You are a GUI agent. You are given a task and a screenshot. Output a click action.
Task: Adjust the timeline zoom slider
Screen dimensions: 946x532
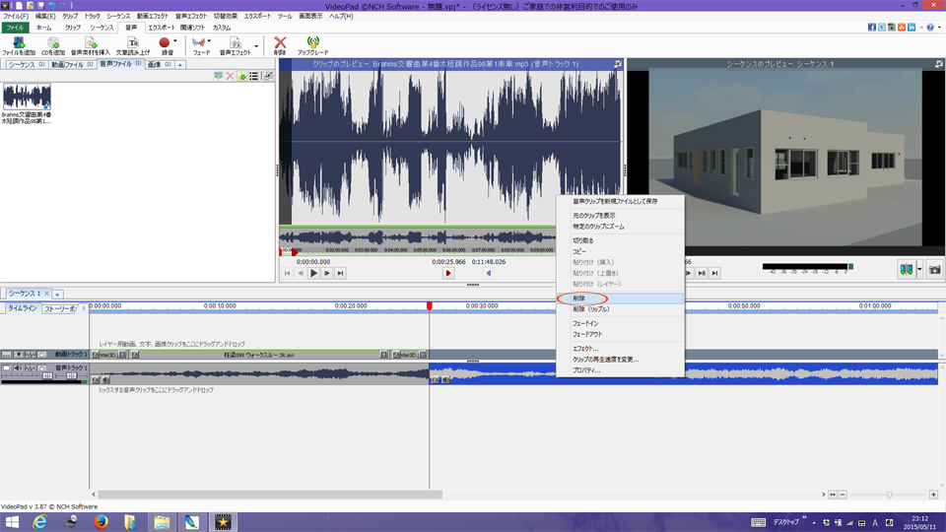tap(889, 495)
